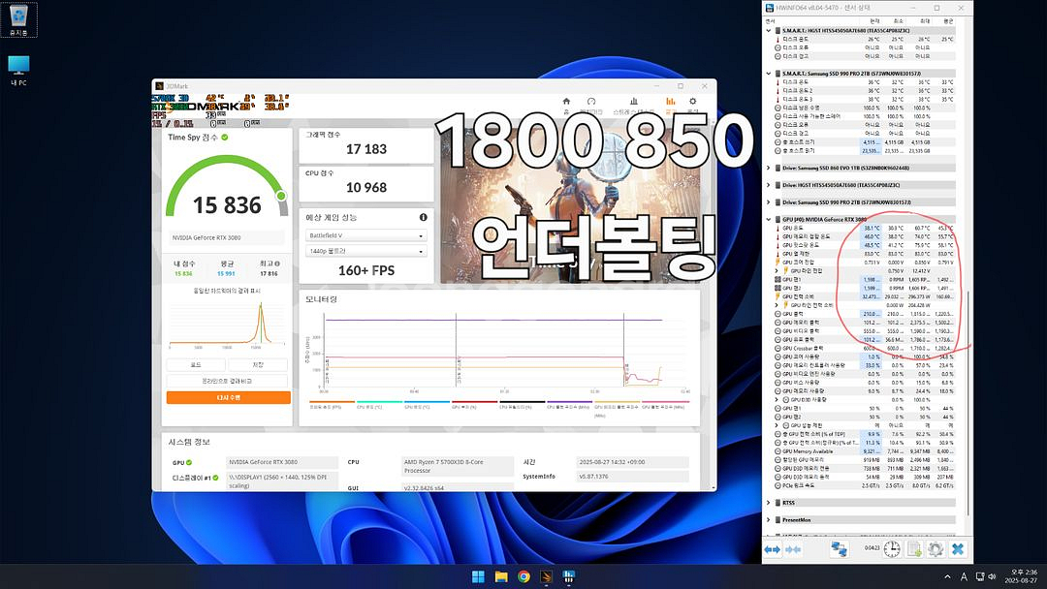Open the Stress Tests section in 3DMark
This screenshot has height=589, width=1047.
click(x=634, y=104)
